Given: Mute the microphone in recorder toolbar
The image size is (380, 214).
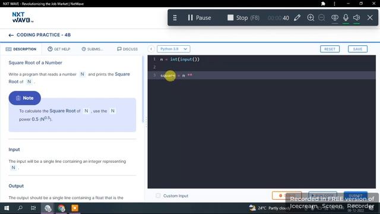Looking at the screenshot, I should 346,18.
